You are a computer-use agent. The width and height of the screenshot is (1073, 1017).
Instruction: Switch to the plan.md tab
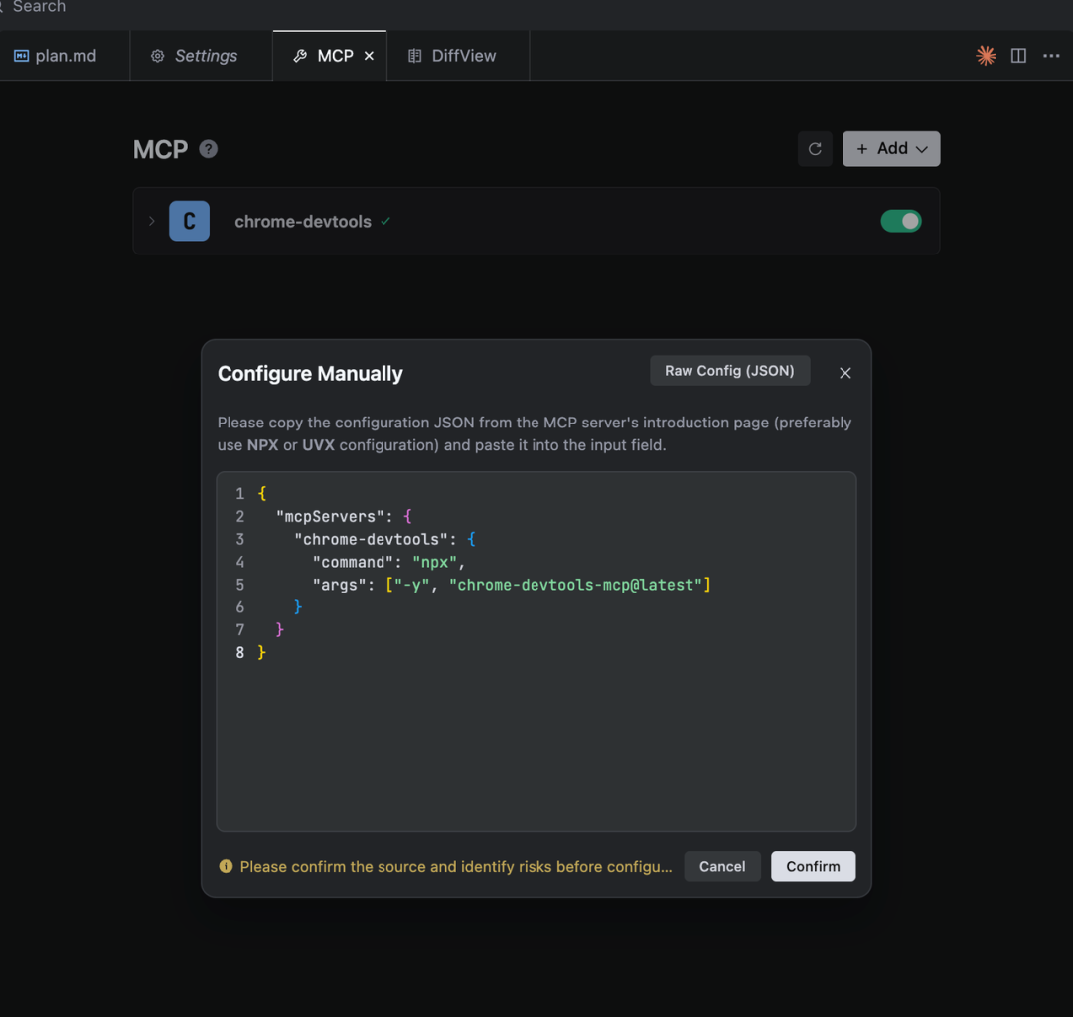[x=56, y=56]
